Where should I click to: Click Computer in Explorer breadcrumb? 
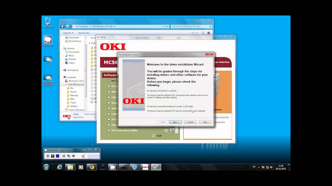[x=84, y=26]
